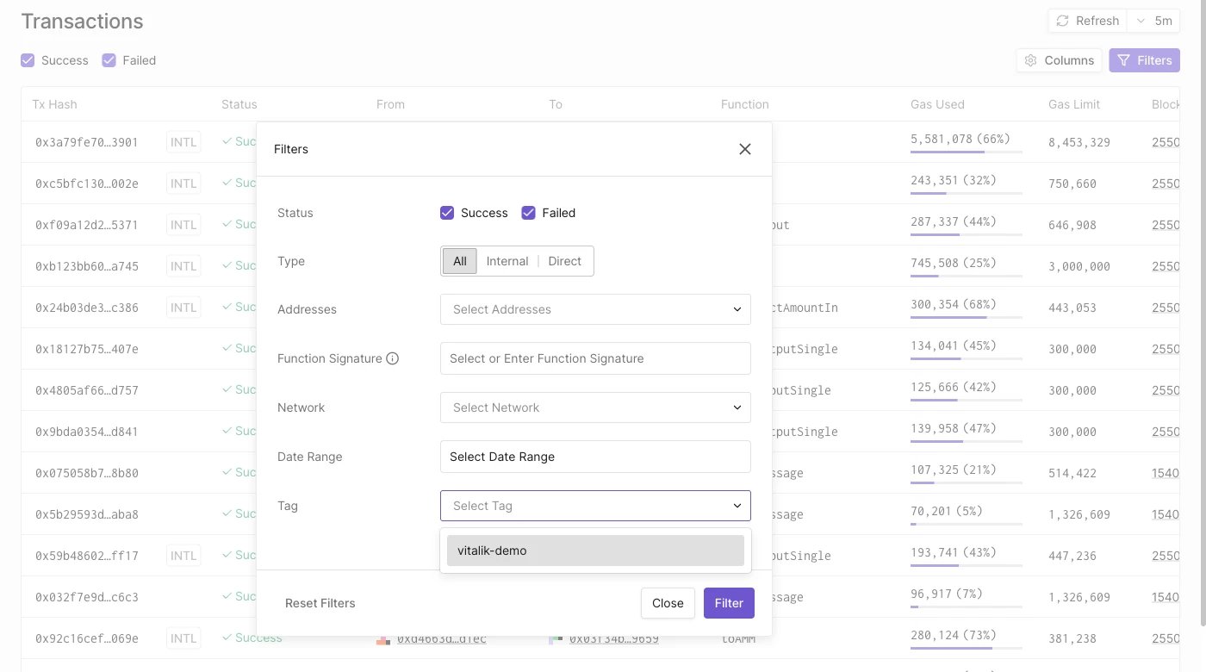Click INTL badge on 0x3a79fe70…3901 row
1206x672 pixels.
coord(183,142)
